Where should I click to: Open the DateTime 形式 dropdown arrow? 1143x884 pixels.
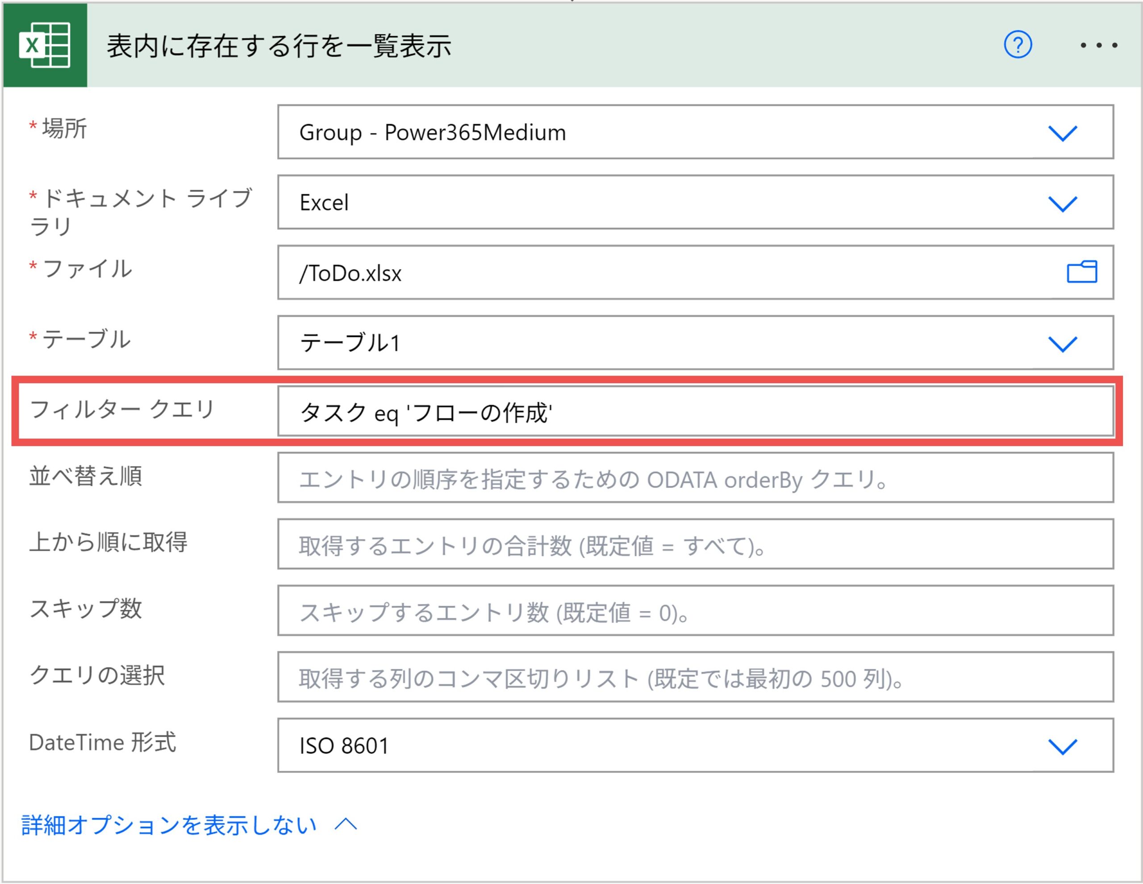pyautogui.click(x=1062, y=746)
